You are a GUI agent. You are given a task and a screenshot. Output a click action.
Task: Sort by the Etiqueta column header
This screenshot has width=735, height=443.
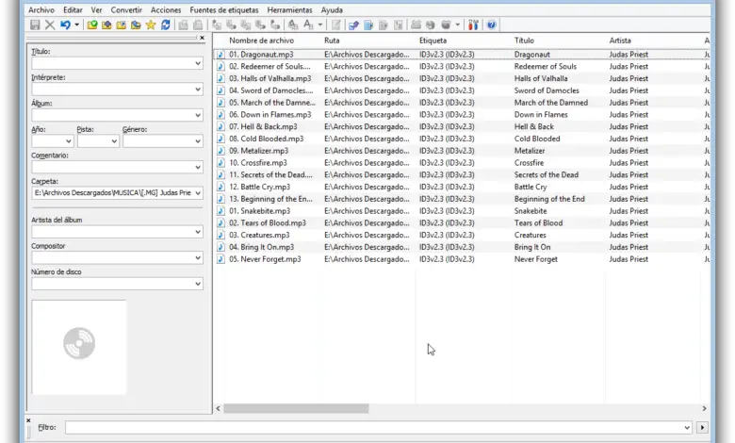tap(433, 41)
